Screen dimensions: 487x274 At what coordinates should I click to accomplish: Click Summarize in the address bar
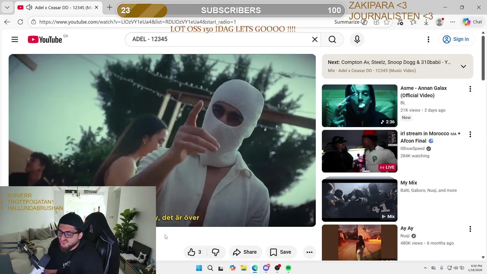[350, 22]
